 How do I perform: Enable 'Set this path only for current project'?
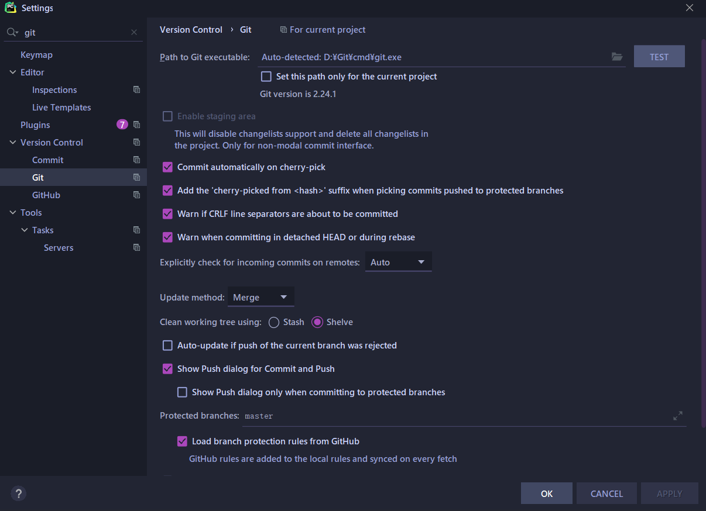click(266, 76)
